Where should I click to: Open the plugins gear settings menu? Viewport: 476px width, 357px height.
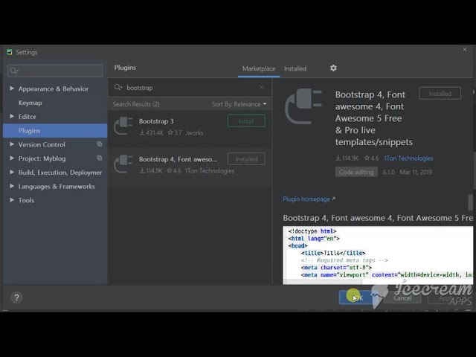[x=333, y=68]
